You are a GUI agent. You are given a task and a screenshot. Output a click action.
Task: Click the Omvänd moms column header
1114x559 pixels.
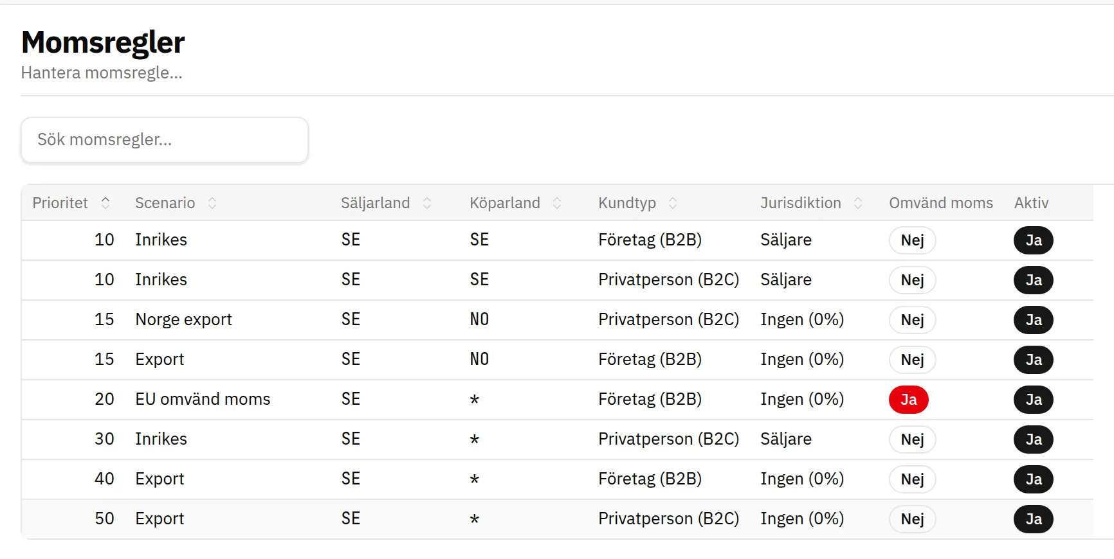[940, 203]
